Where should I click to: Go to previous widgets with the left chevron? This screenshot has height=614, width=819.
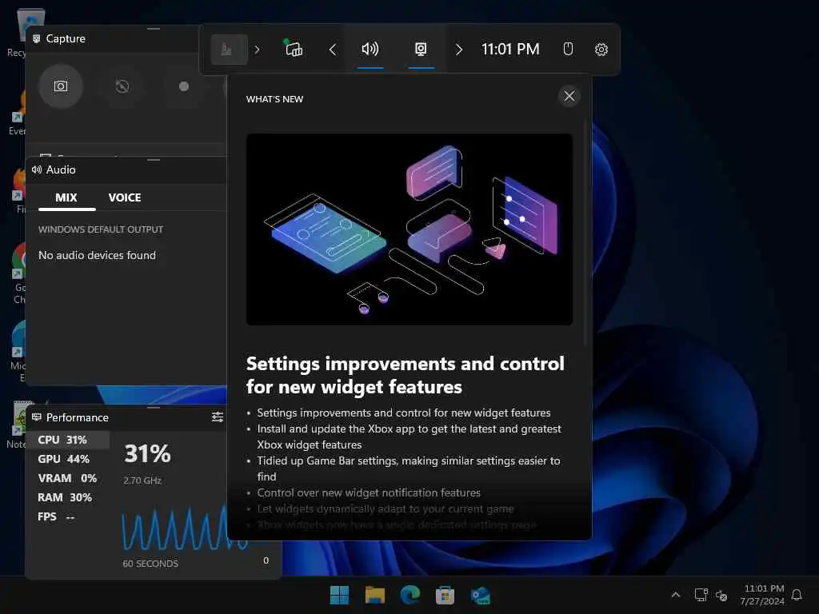[x=332, y=50]
